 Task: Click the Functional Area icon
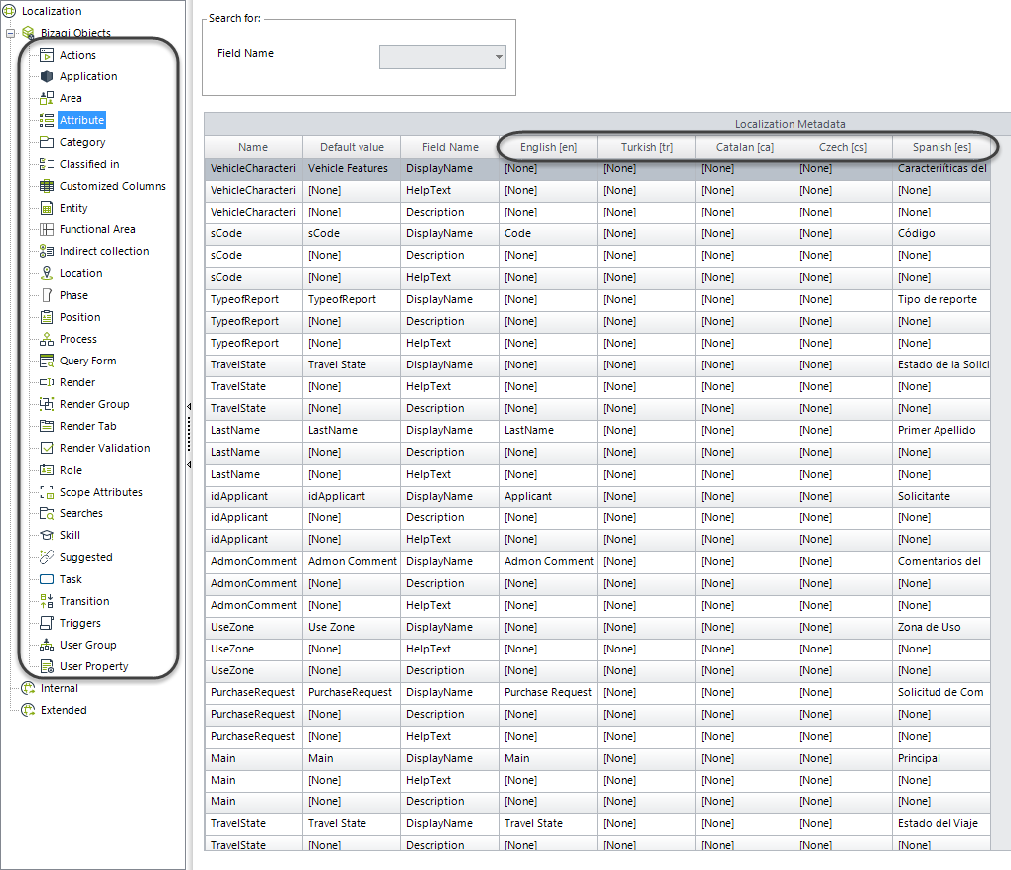(x=47, y=229)
